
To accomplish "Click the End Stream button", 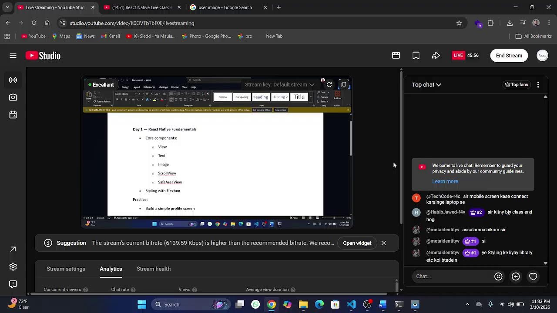I will (509, 55).
